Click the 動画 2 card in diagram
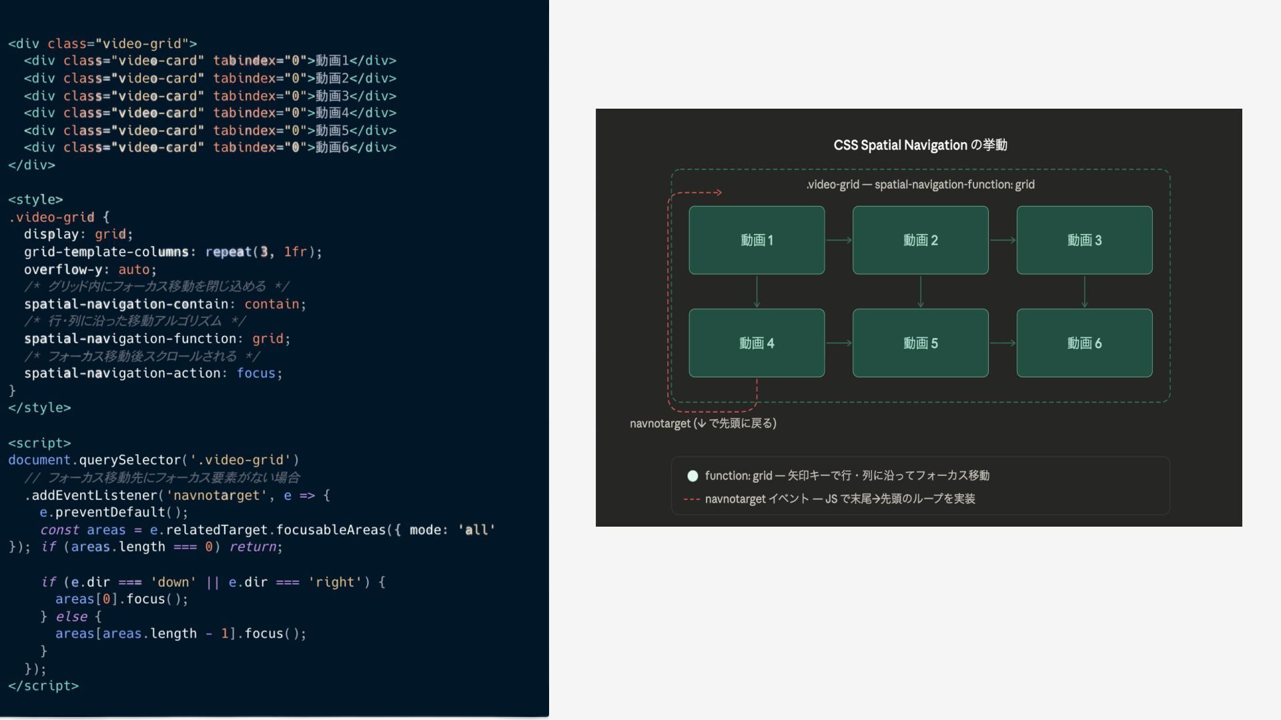 (920, 240)
